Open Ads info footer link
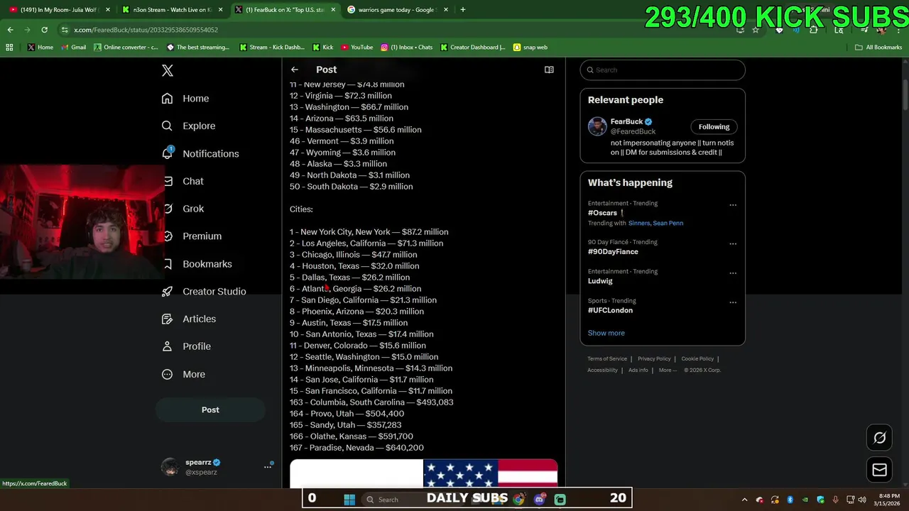This screenshot has height=511, width=909. [638, 370]
